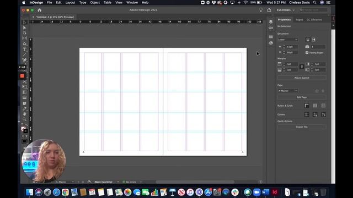Select the Gradient Swatch tool
Viewport: 353px width, 198px height.
(24, 92)
